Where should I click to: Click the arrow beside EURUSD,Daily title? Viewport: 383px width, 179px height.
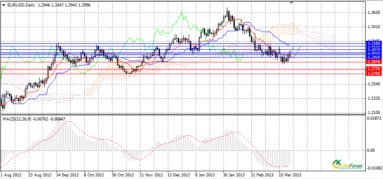point(3,4)
